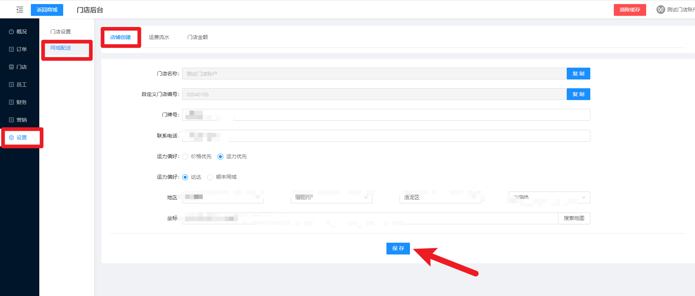695x296 pixels.
Task: Select the 达达 delivery radio button
Action: 185,177
